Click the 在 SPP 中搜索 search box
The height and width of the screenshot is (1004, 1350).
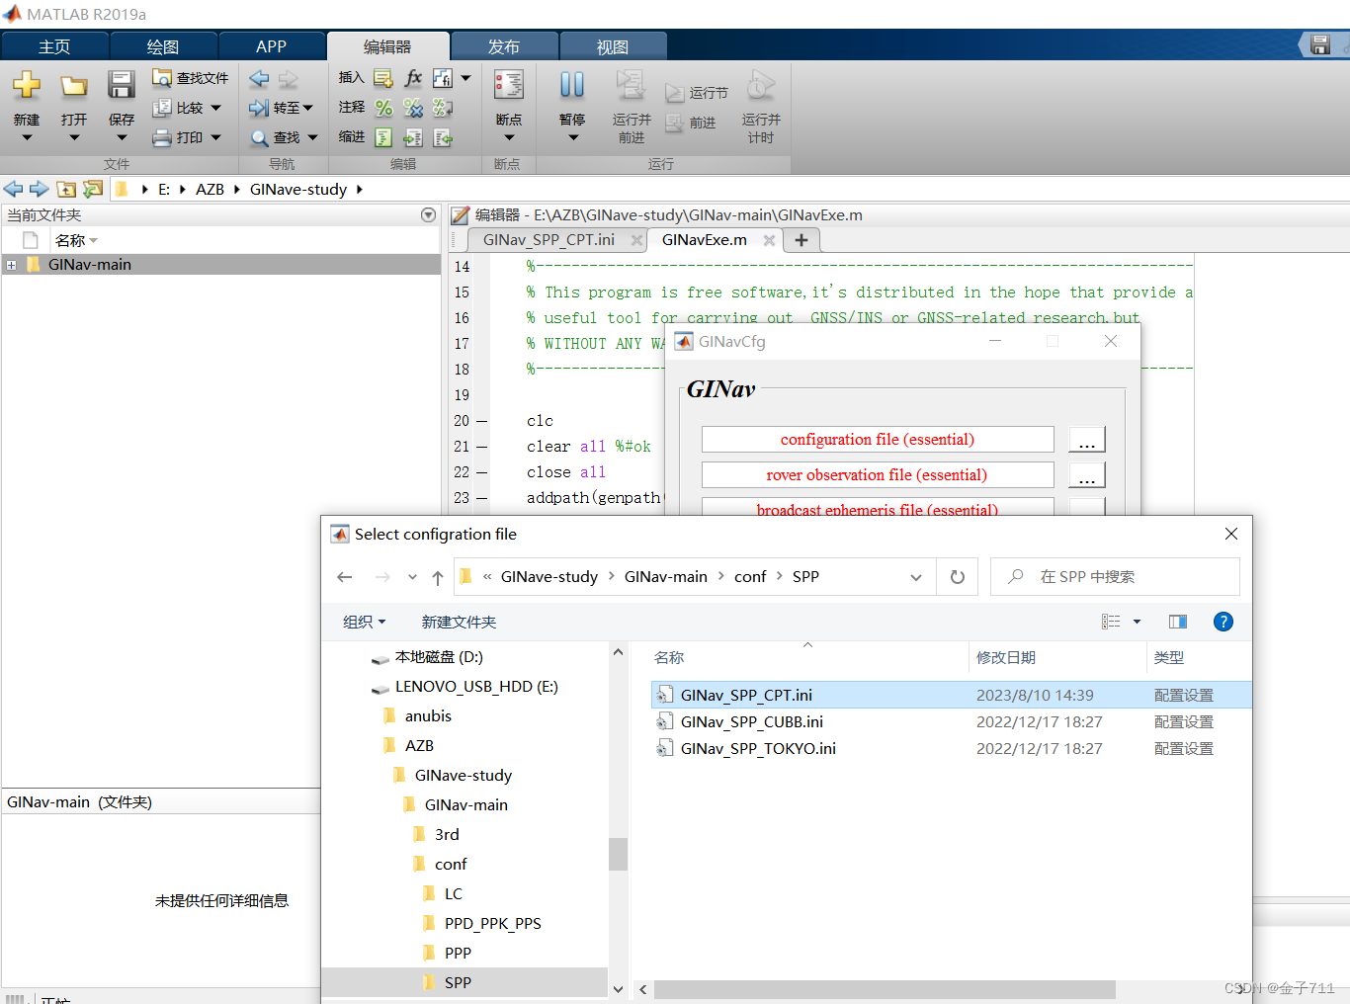(x=1115, y=577)
